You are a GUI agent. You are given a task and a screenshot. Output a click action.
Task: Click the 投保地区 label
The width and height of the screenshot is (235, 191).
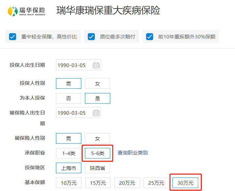coord(35,168)
